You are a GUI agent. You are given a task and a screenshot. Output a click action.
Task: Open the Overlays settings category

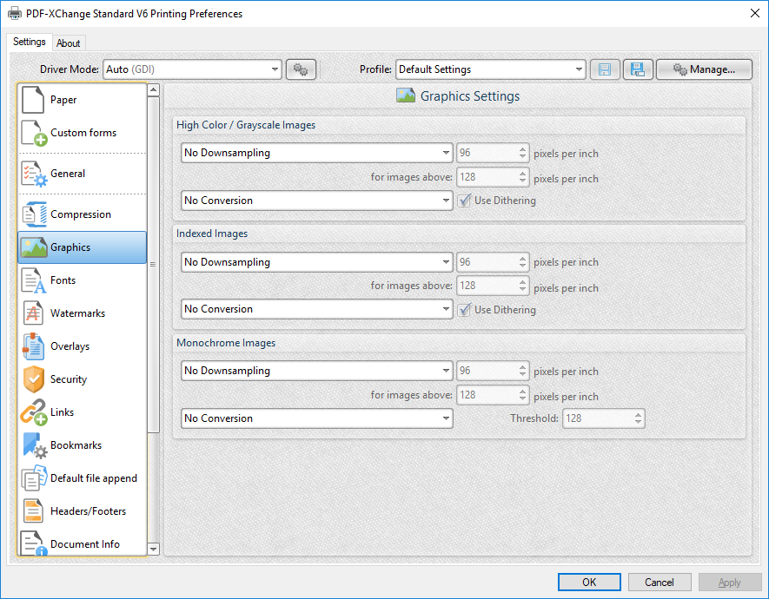tap(83, 346)
